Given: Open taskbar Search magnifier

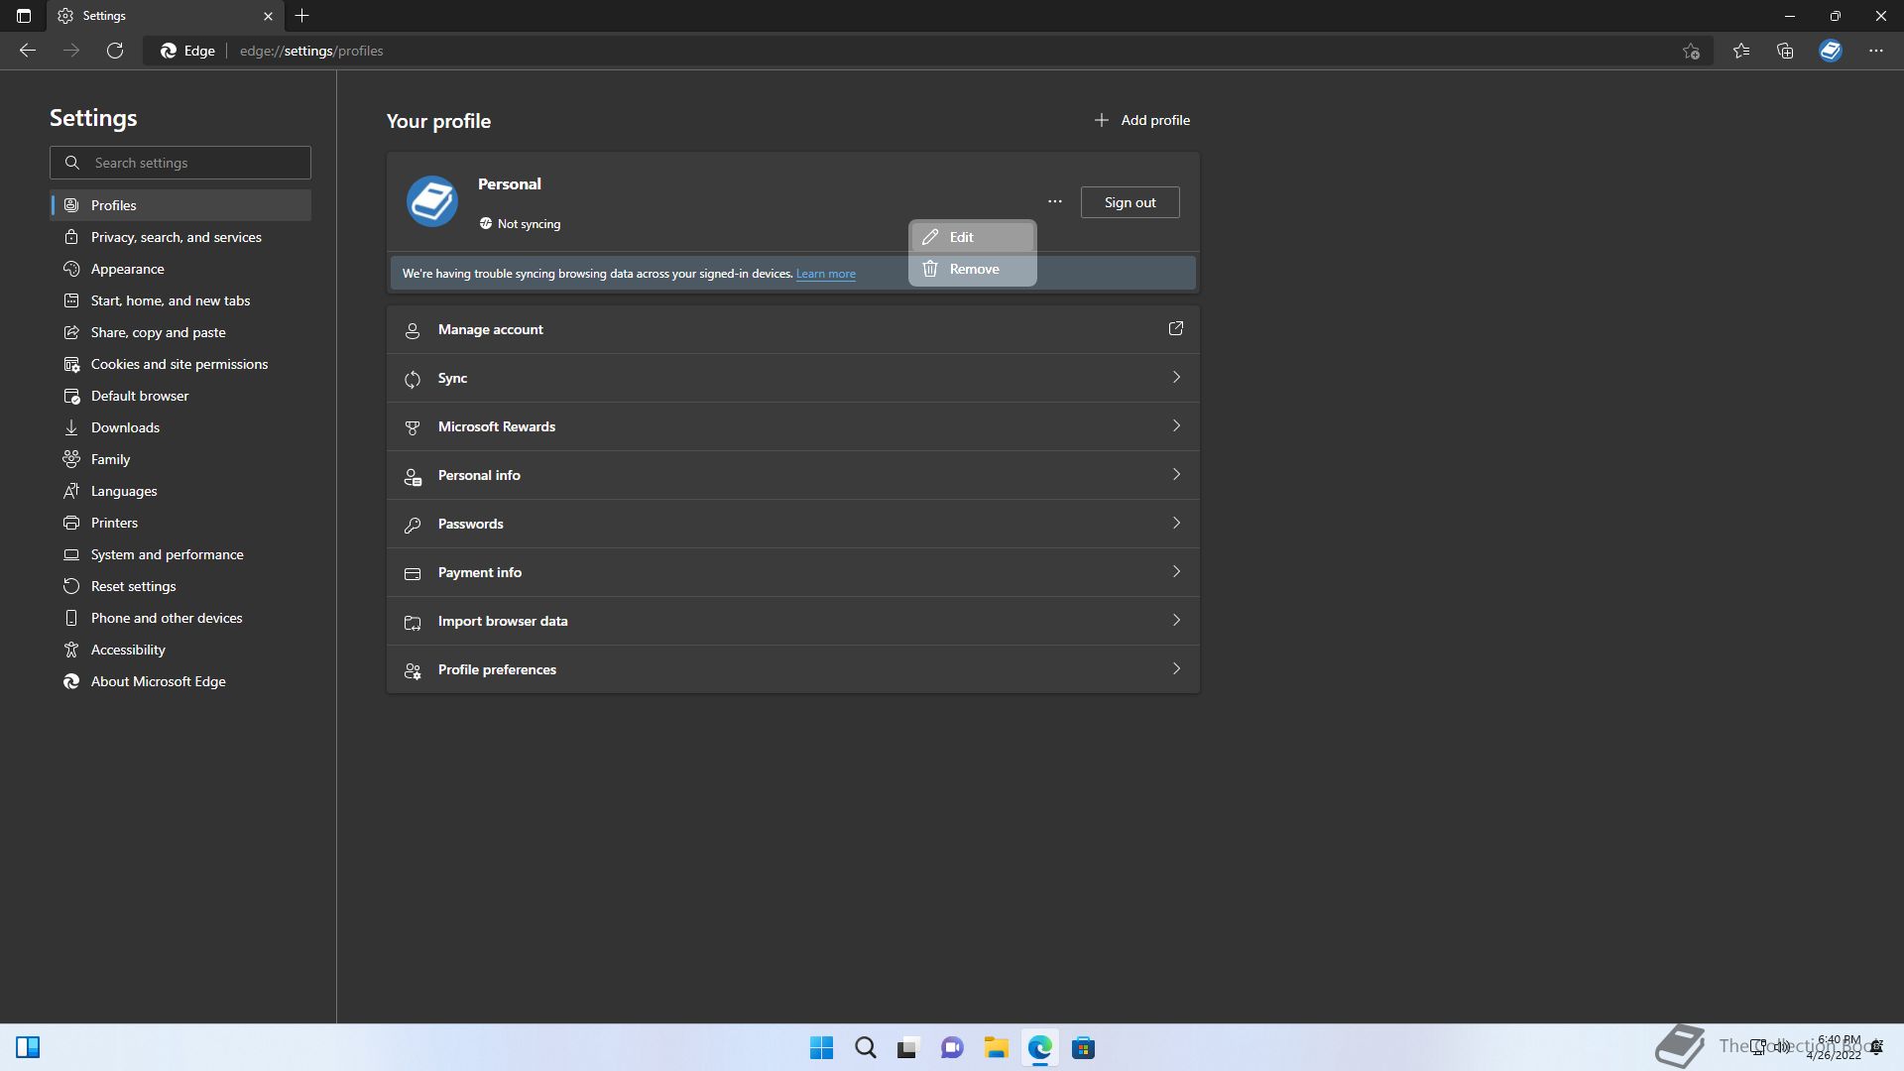Looking at the screenshot, I should (x=865, y=1047).
